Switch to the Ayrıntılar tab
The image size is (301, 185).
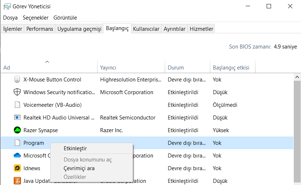(x=174, y=29)
